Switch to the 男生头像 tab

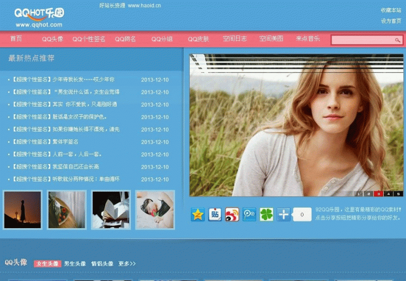[75, 264]
